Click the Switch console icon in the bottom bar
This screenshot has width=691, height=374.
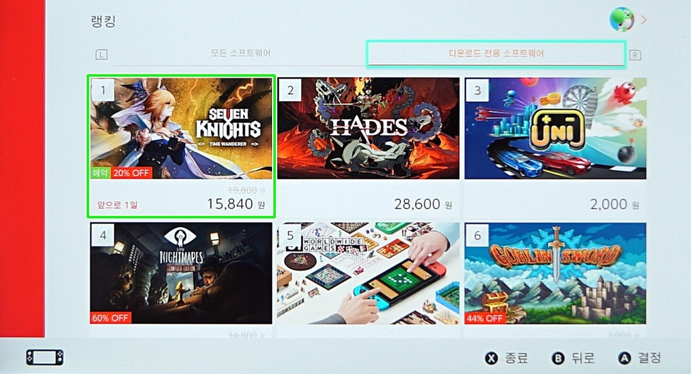coord(45,357)
